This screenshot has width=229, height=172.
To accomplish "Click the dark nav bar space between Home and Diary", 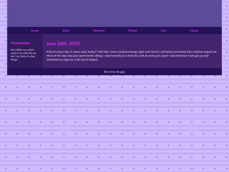I will pos(50,31).
